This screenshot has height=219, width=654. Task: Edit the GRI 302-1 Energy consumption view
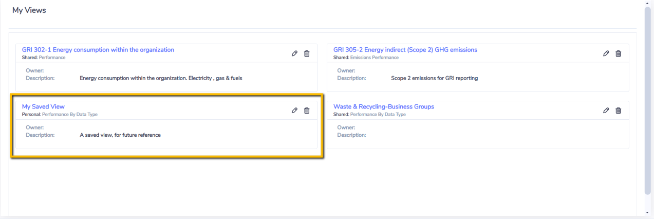(x=294, y=53)
